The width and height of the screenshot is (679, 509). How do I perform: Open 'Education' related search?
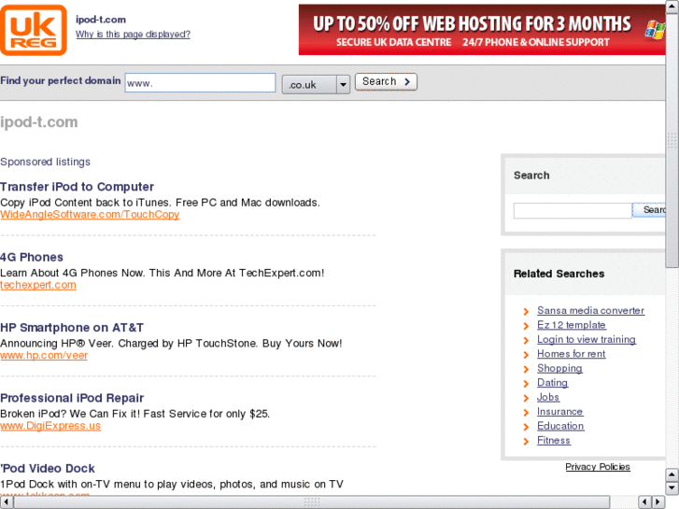[560, 426]
